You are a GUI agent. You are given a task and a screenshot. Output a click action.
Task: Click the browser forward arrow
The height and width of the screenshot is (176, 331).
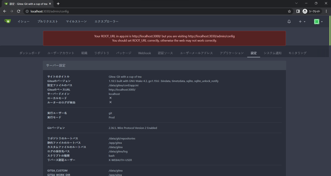coord(12,11)
